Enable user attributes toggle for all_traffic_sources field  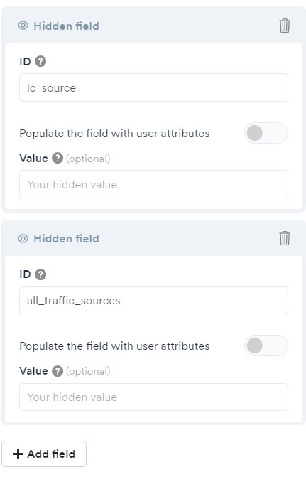pos(266,346)
